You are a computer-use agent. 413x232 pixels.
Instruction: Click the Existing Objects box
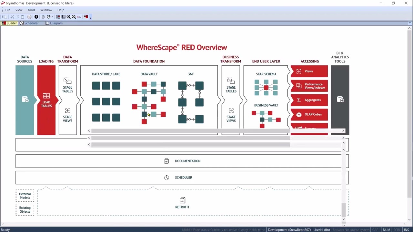point(25,210)
